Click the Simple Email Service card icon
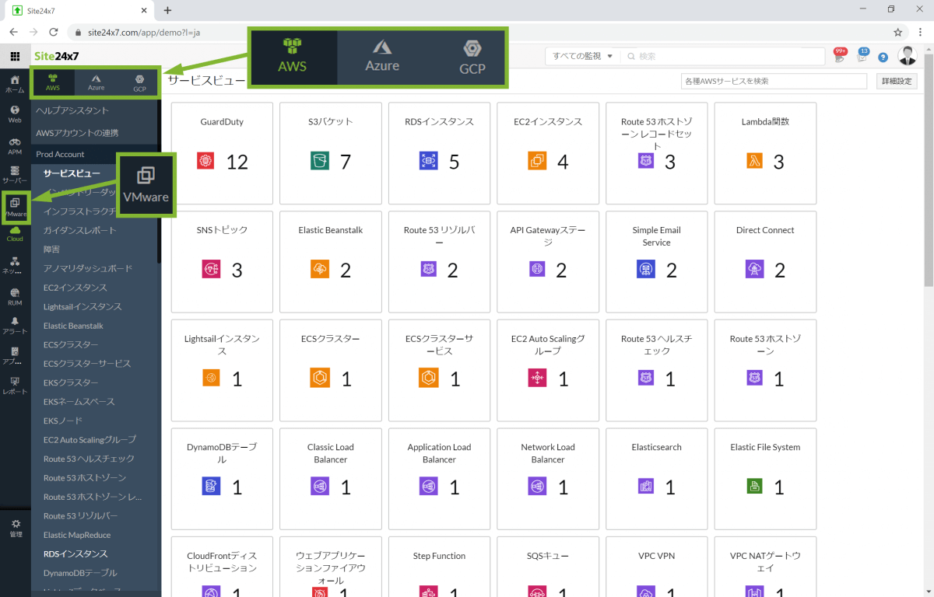This screenshot has width=934, height=597. (645, 269)
